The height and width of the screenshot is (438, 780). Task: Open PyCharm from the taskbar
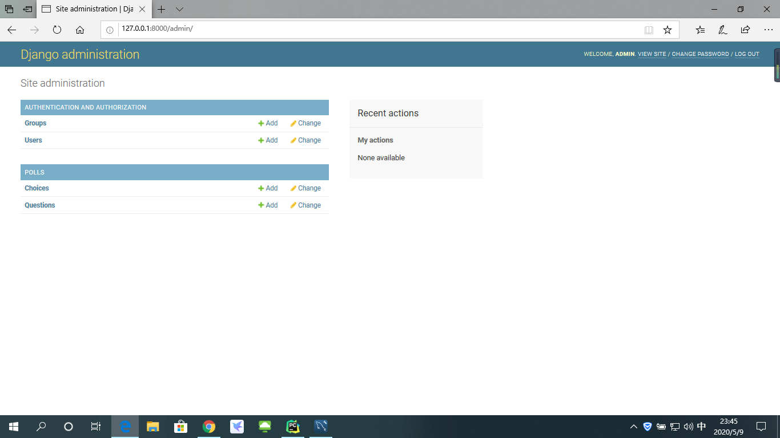pos(293,427)
